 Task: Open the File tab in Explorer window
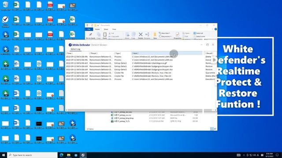pyautogui.click(x=89, y=29)
